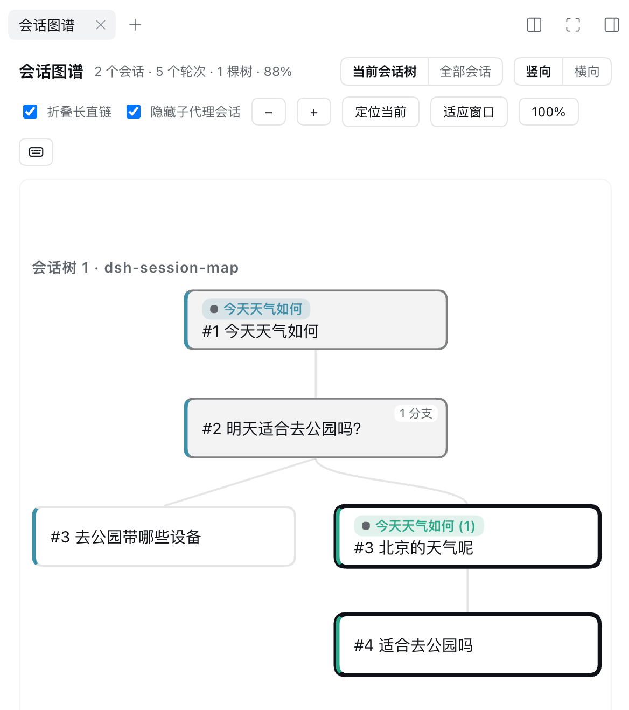Zoom in with the plus button
The height and width of the screenshot is (710, 629).
pyautogui.click(x=314, y=112)
